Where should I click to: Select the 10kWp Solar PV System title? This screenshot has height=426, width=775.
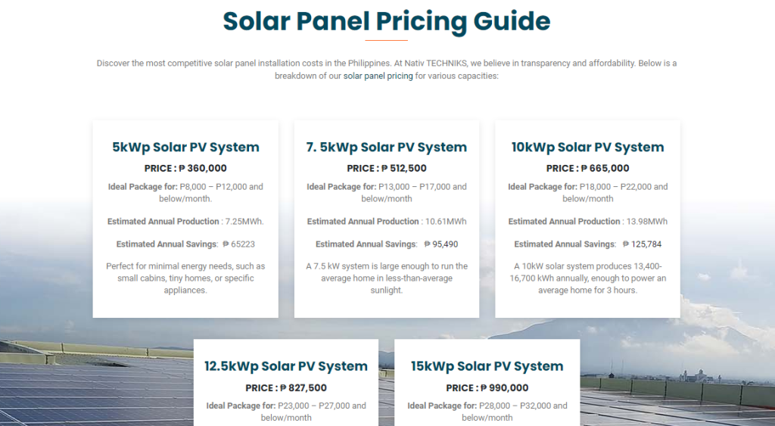pos(587,148)
